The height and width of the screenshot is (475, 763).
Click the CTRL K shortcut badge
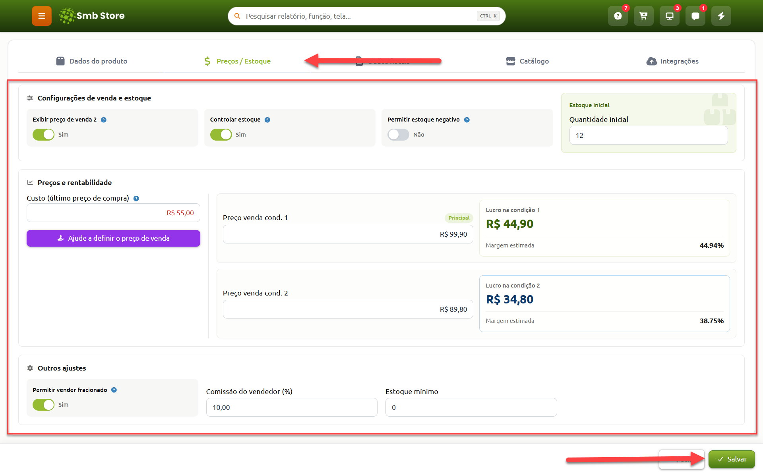coord(488,16)
